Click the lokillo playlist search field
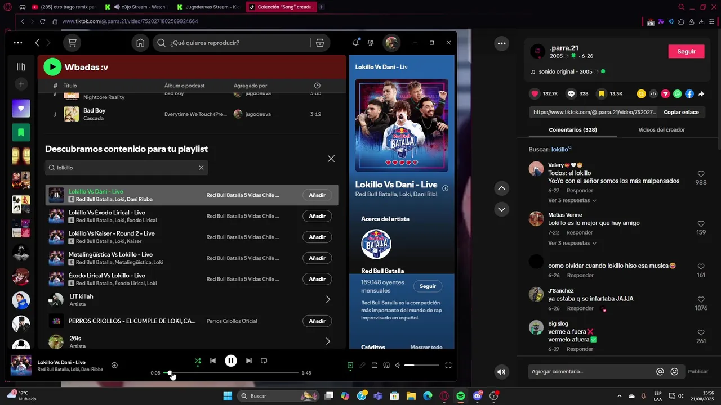This screenshot has height=405, width=721. point(127,168)
